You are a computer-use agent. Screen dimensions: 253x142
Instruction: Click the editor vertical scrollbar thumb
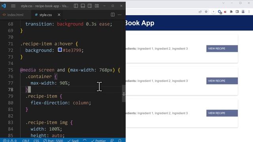coord(124,93)
